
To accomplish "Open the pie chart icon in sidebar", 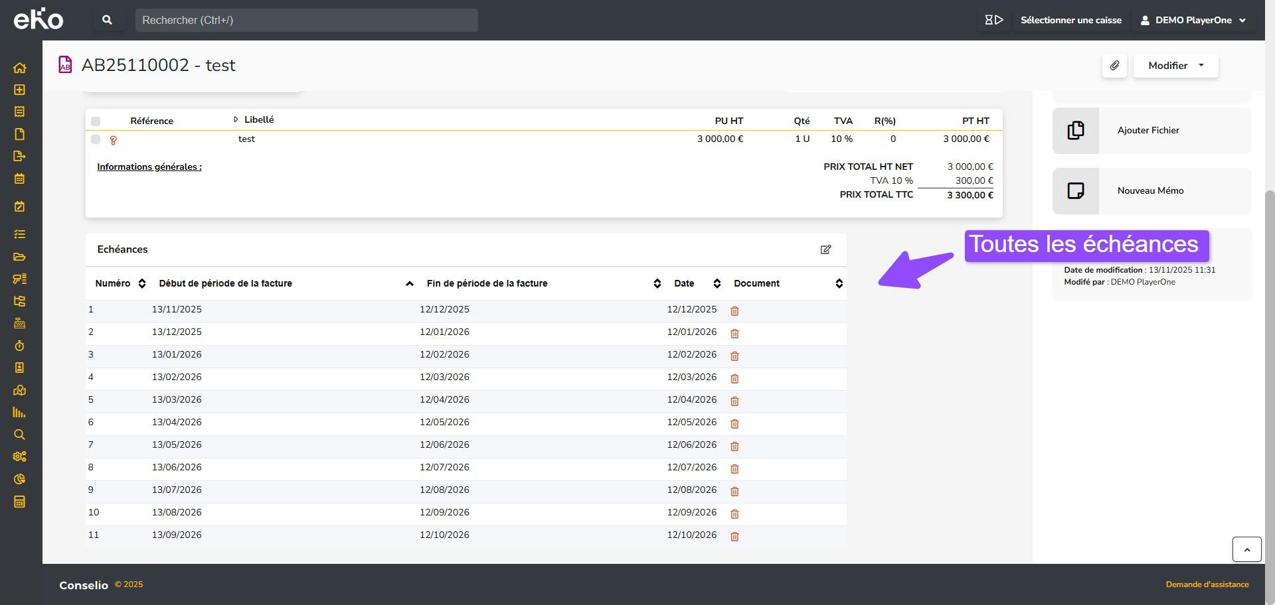I will pos(19,479).
